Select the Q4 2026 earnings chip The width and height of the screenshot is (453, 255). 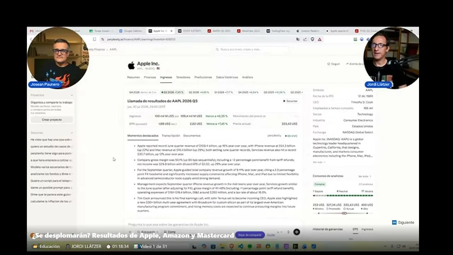pyautogui.click(x=143, y=92)
